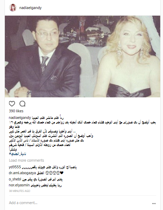Open the posted photo of the couple
163x210 pixels.
82,56
